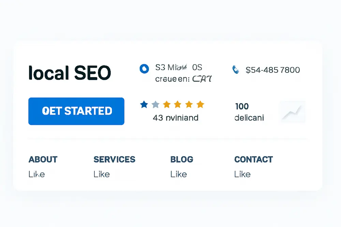Click the blue location circle icon
Image resolution: width=341 pixels, height=227 pixels.
click(x=144, y=68)
